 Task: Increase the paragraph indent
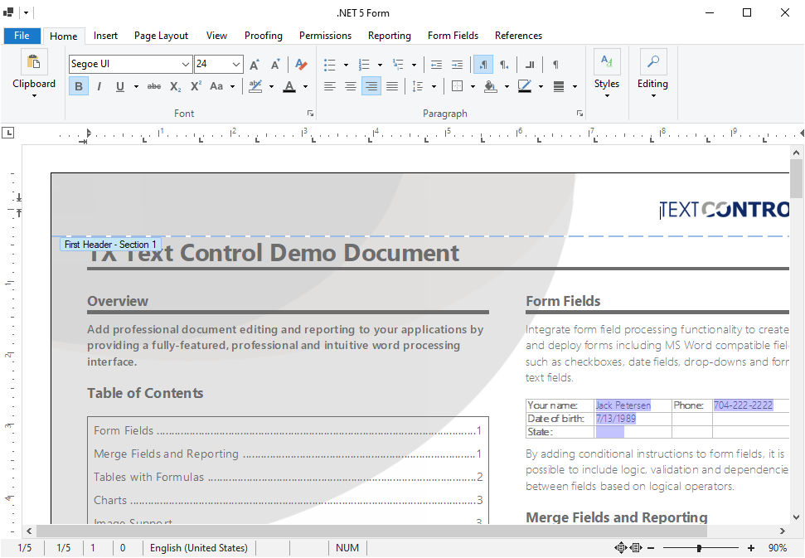457,65
